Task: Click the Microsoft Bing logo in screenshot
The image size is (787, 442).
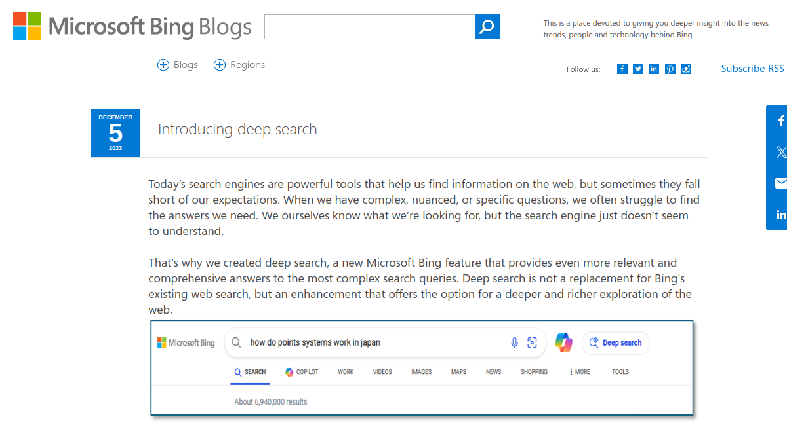Action: pos(186,342)
